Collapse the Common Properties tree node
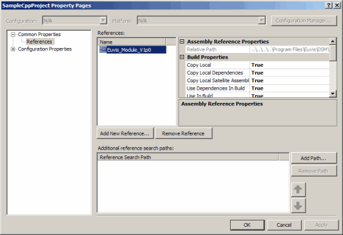The height and width of the screenshot is (235, 343). tap(13, 34)
